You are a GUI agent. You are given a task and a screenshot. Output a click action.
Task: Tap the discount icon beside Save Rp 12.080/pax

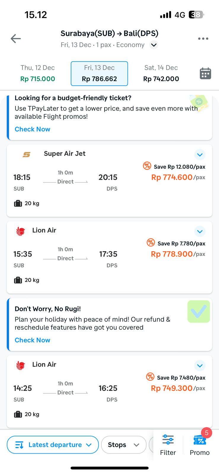click(147, 166)
